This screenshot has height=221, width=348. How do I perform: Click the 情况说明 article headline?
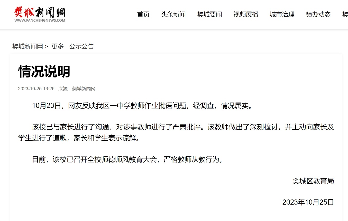44,71
